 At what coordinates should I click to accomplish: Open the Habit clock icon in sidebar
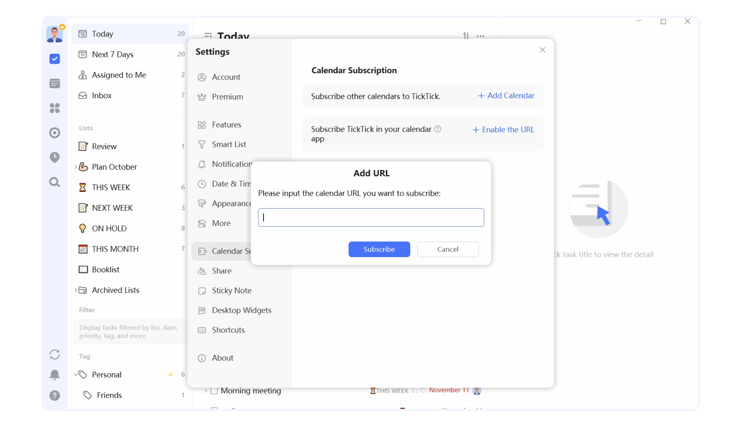click(55, 157)
